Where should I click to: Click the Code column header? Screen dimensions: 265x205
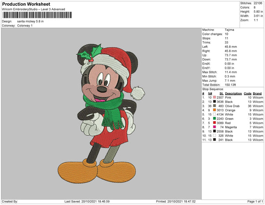(247, 94)
